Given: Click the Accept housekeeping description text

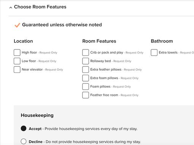Looking at the screenshot, I should tap(91, 129).
